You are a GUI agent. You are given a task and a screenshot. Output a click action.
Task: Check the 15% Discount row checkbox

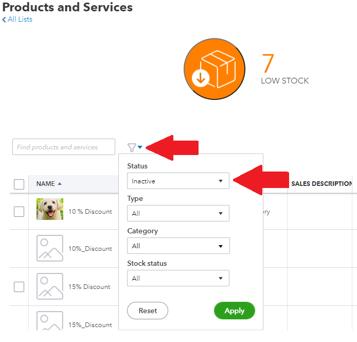click(x=19, y=287)
